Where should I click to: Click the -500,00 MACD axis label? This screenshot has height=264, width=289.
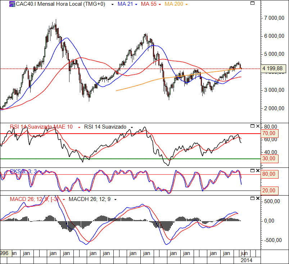[273, 240]
